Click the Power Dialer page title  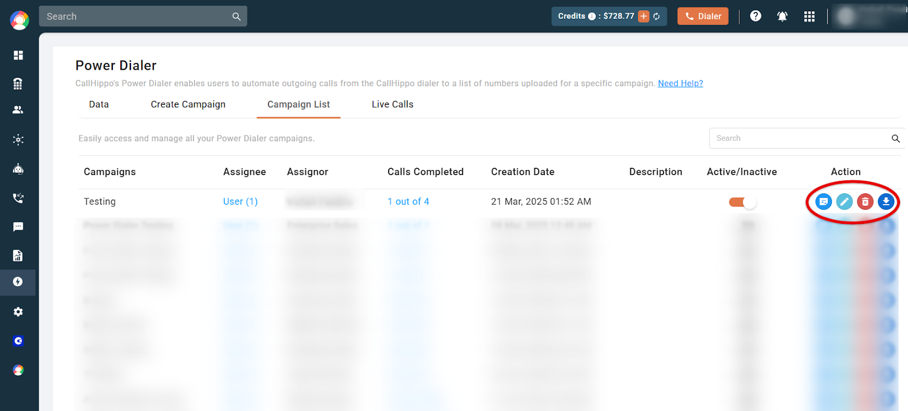116,66
